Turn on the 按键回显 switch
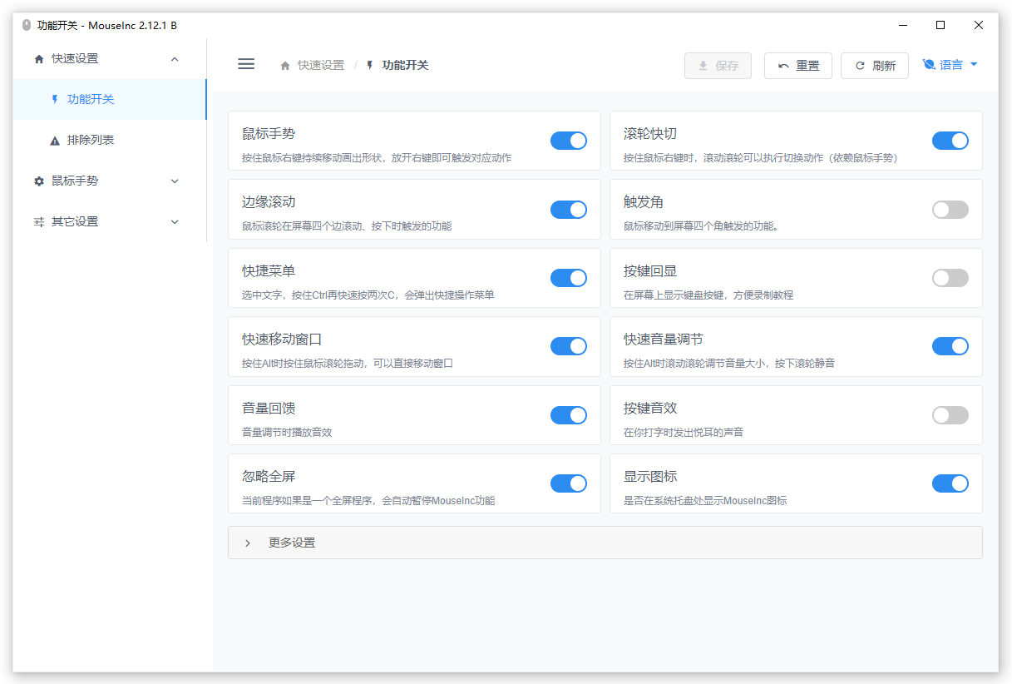The height and width of the screenshot is (684, 1012). [x=950, y=278]
